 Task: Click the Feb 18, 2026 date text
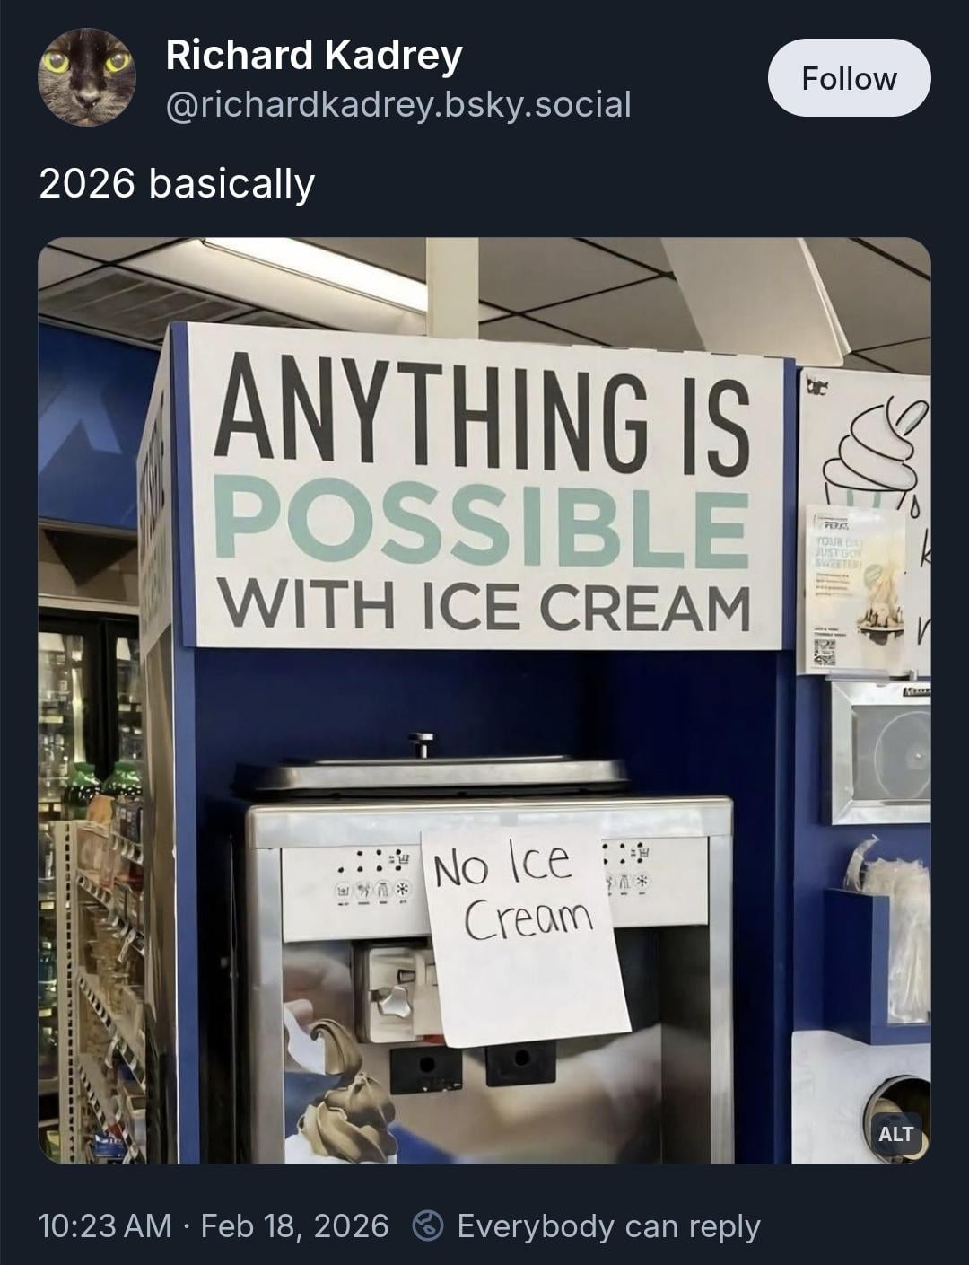(294, 1225)
